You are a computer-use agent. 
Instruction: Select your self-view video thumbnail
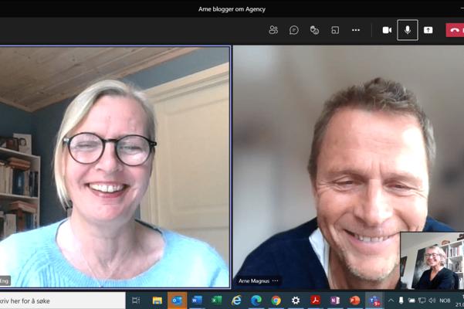(432, 261)
